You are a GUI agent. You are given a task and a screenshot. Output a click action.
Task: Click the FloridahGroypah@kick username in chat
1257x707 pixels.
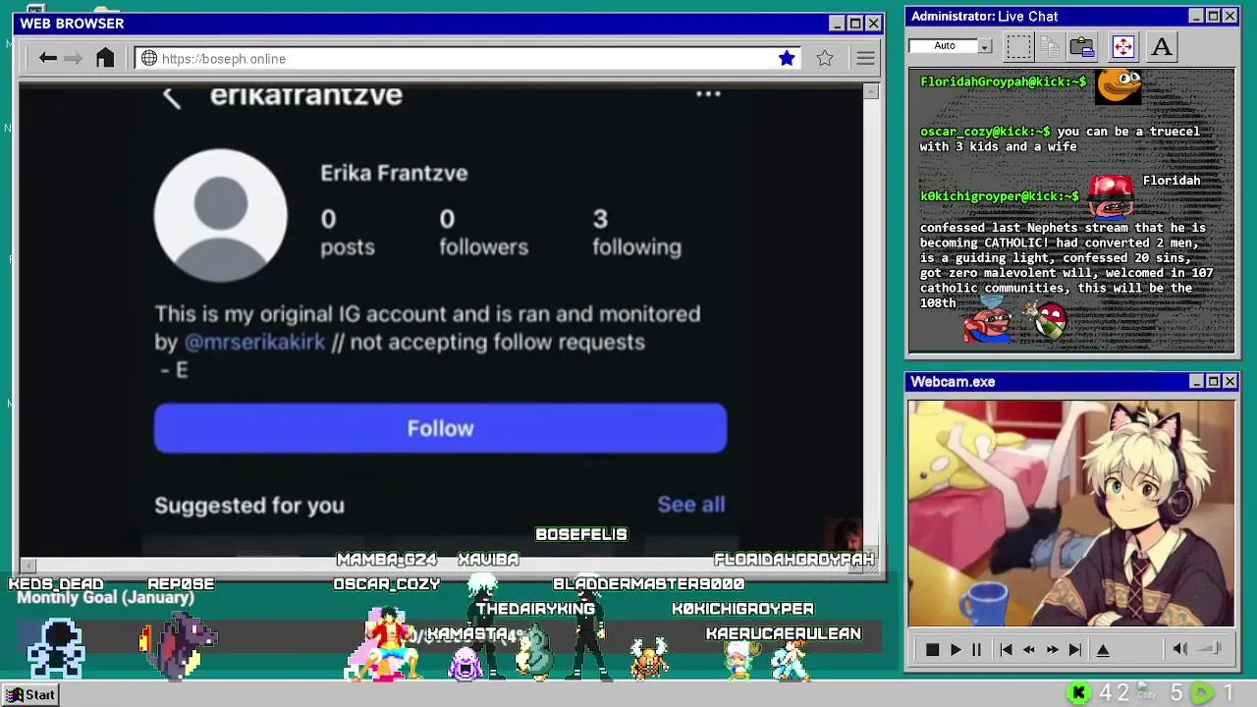pyautogui.click(x=1004, y=82)
